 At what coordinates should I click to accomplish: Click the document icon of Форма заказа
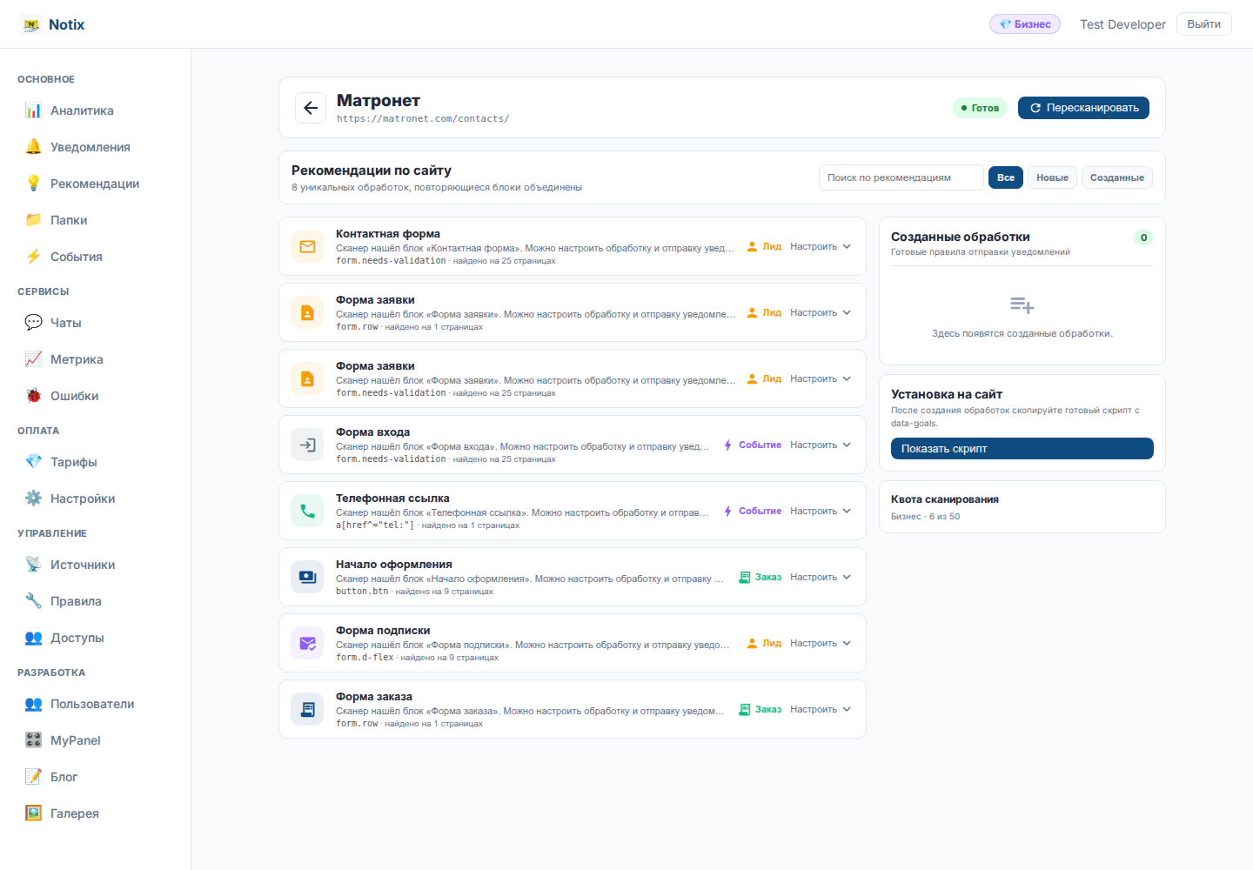[307, 709]
